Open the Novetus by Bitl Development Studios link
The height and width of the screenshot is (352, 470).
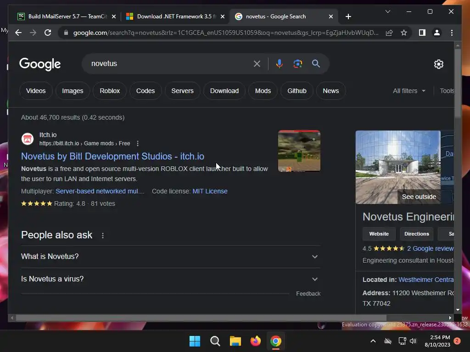point(112,156)
